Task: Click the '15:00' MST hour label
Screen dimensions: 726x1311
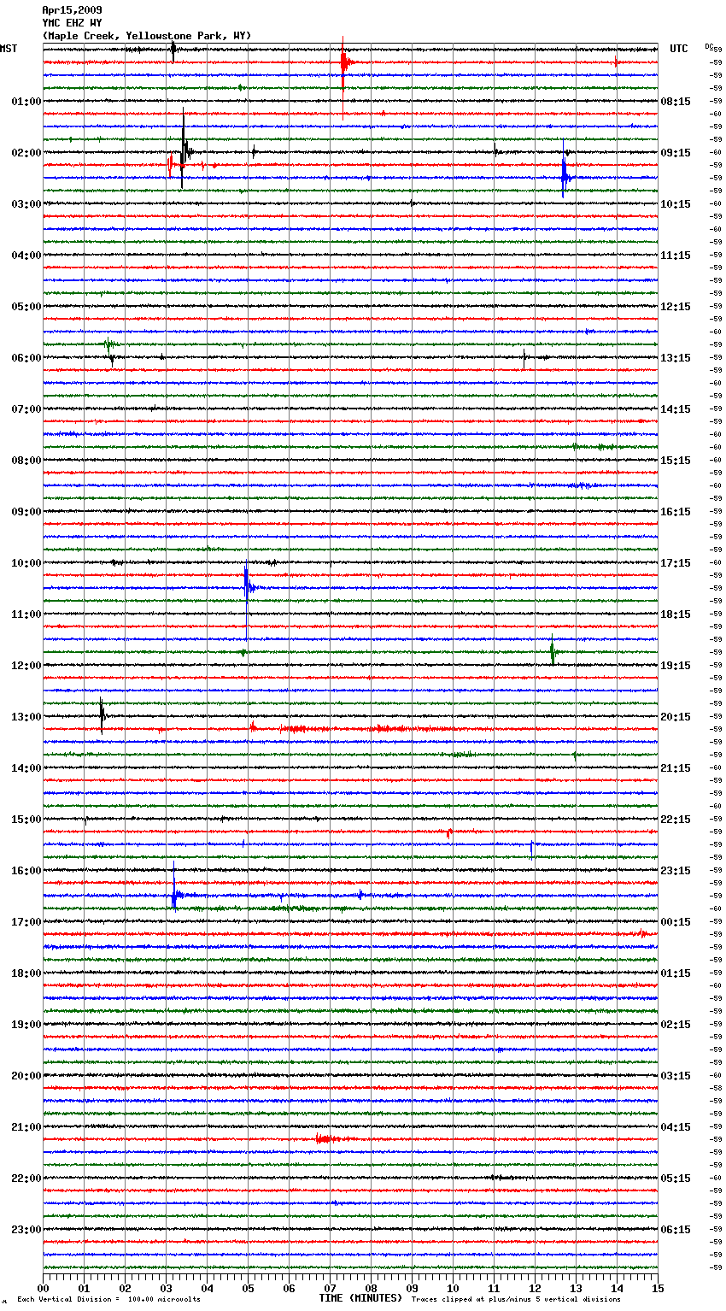Action: click(26, 820)
